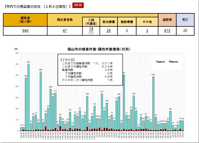199x143 pixels.
Task: Click the dark red 陽性件数 legend swatch
Action: click(x=169, y=62)
